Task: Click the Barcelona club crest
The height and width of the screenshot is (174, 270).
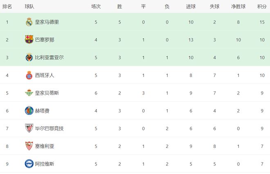Action: 29,40
